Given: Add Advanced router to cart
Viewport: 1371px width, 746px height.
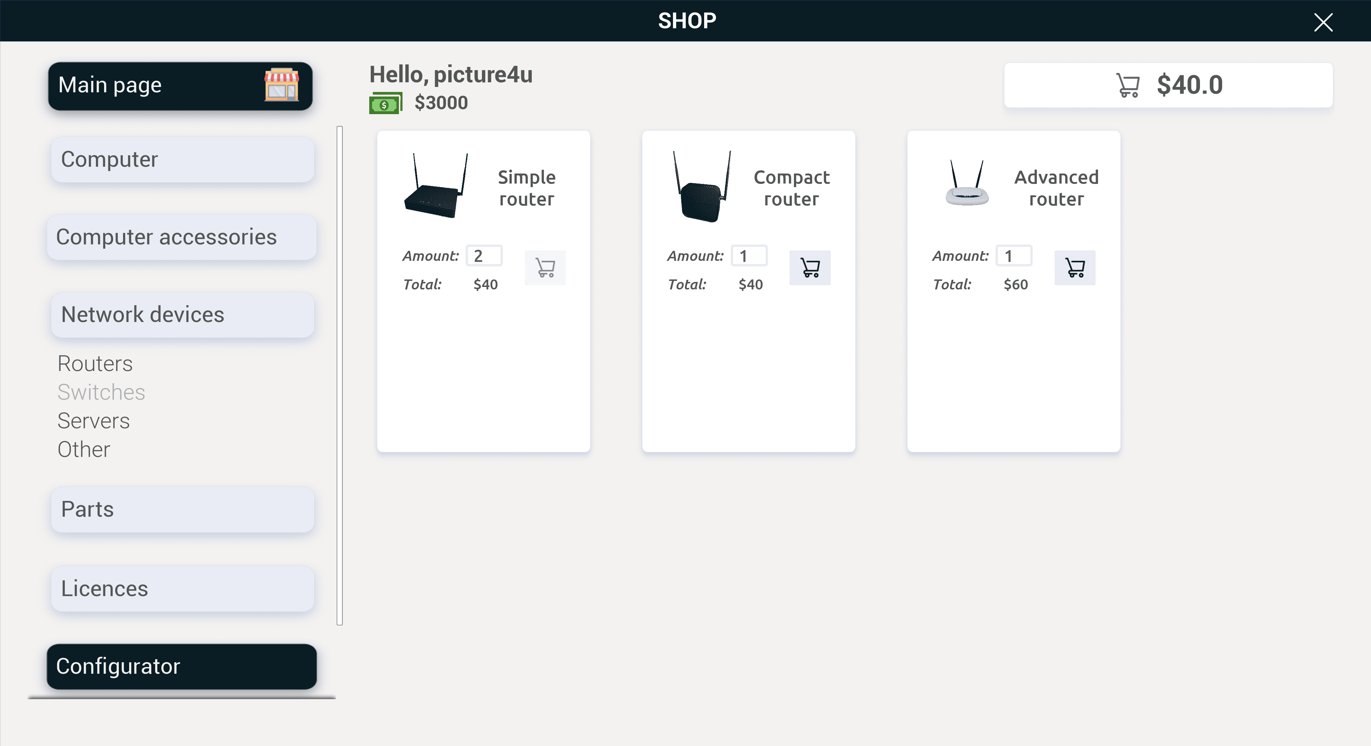Looking at the screenshot, I should [1075, 268].
